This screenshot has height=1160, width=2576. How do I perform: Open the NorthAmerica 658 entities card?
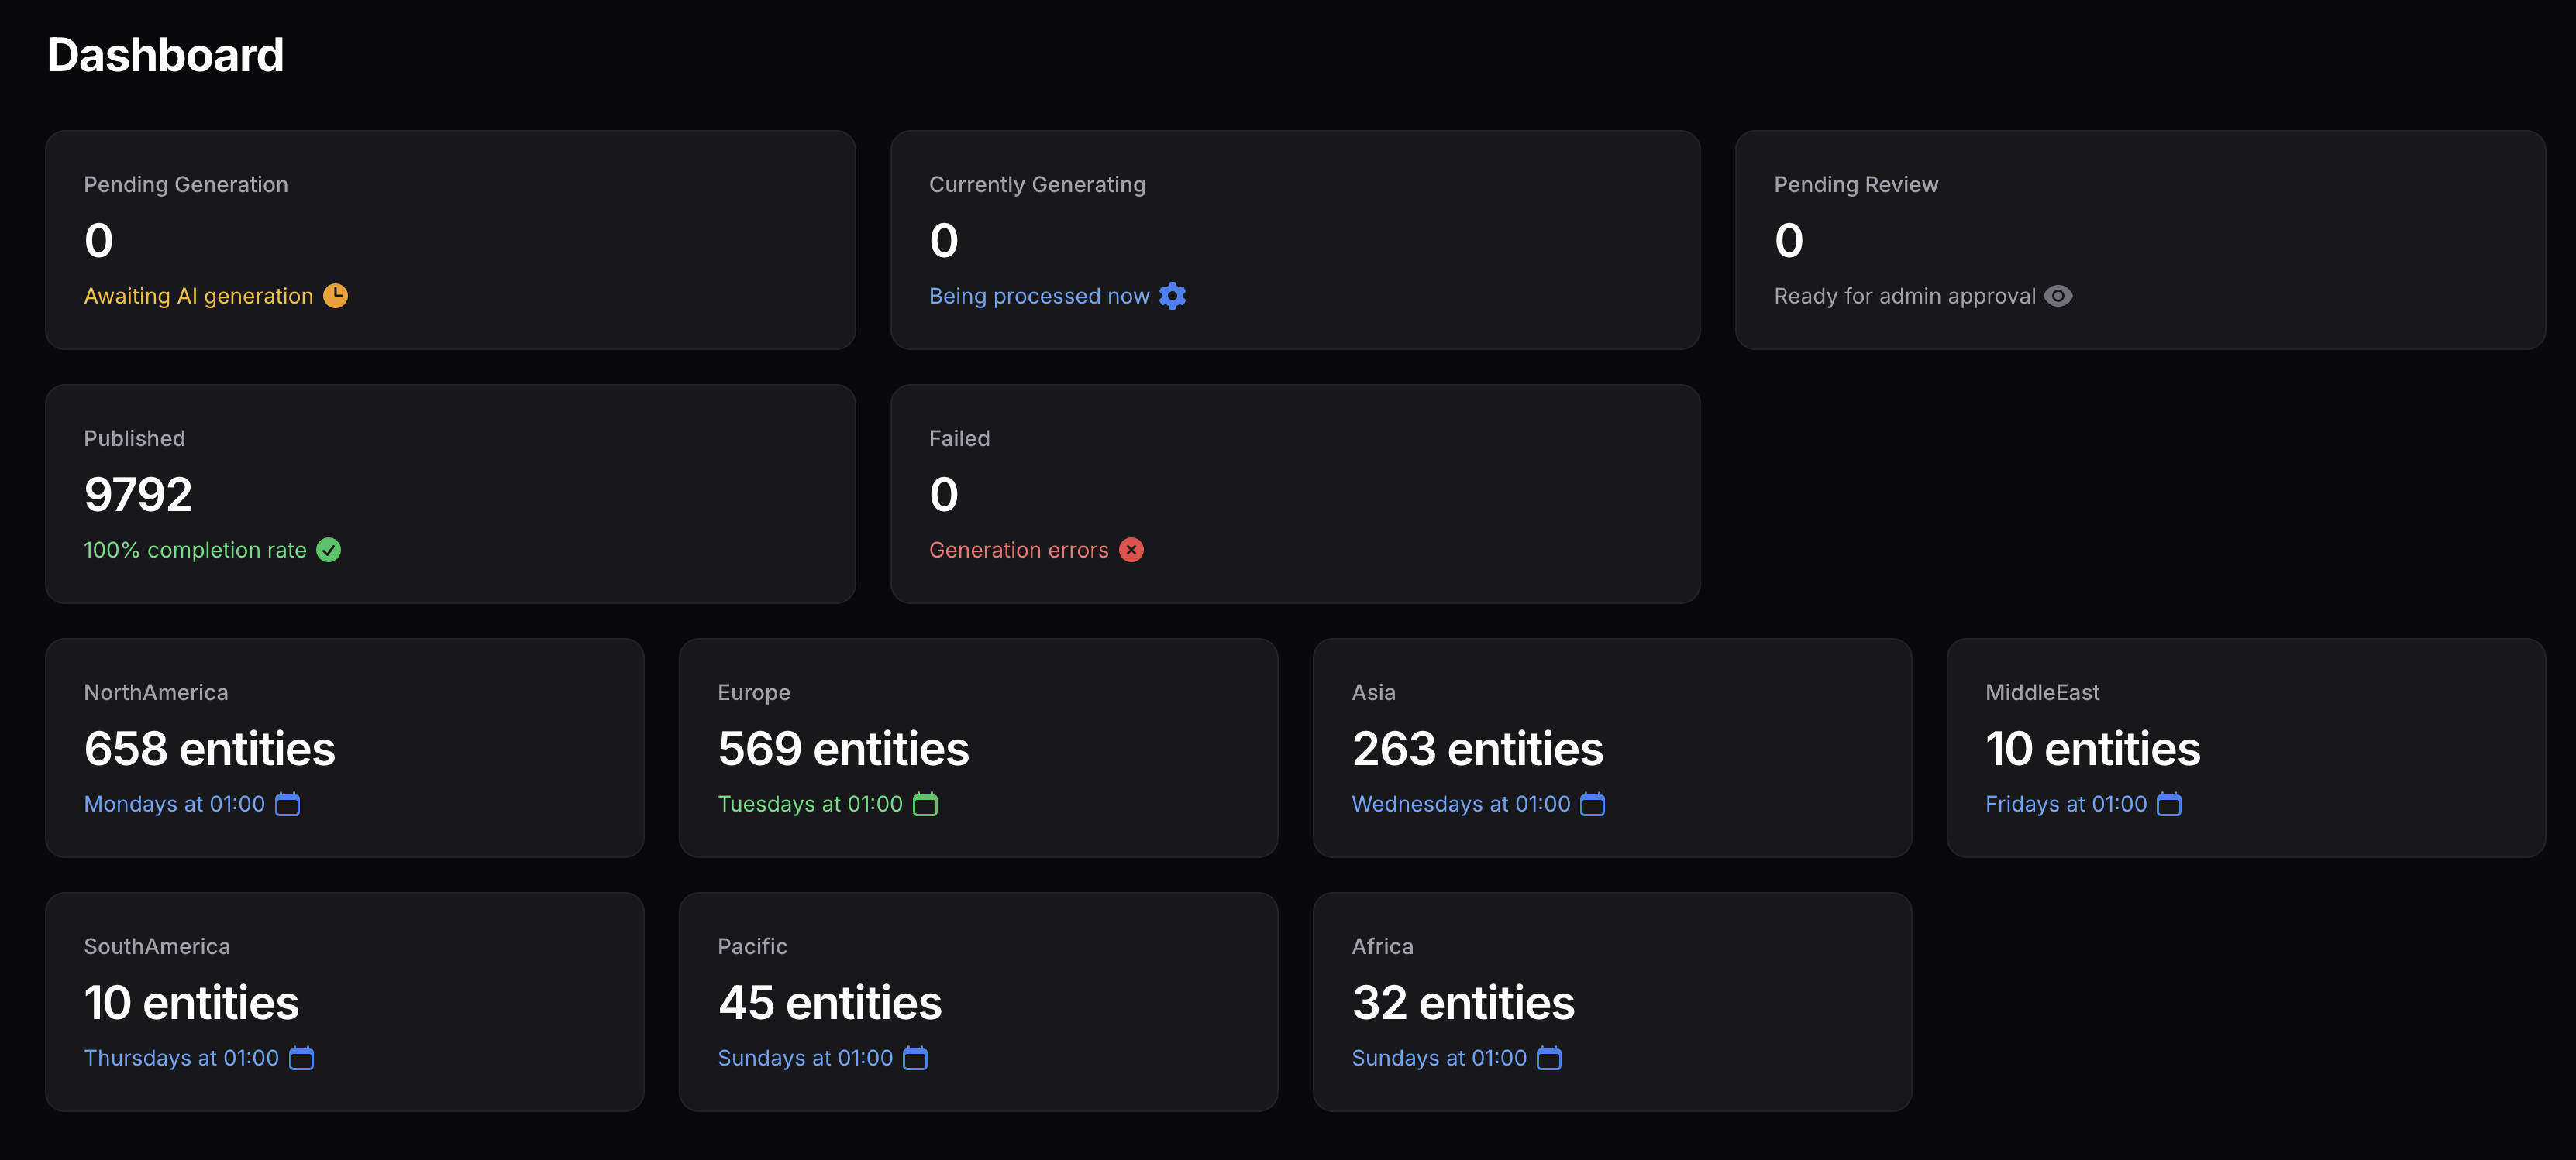(344, 747)
